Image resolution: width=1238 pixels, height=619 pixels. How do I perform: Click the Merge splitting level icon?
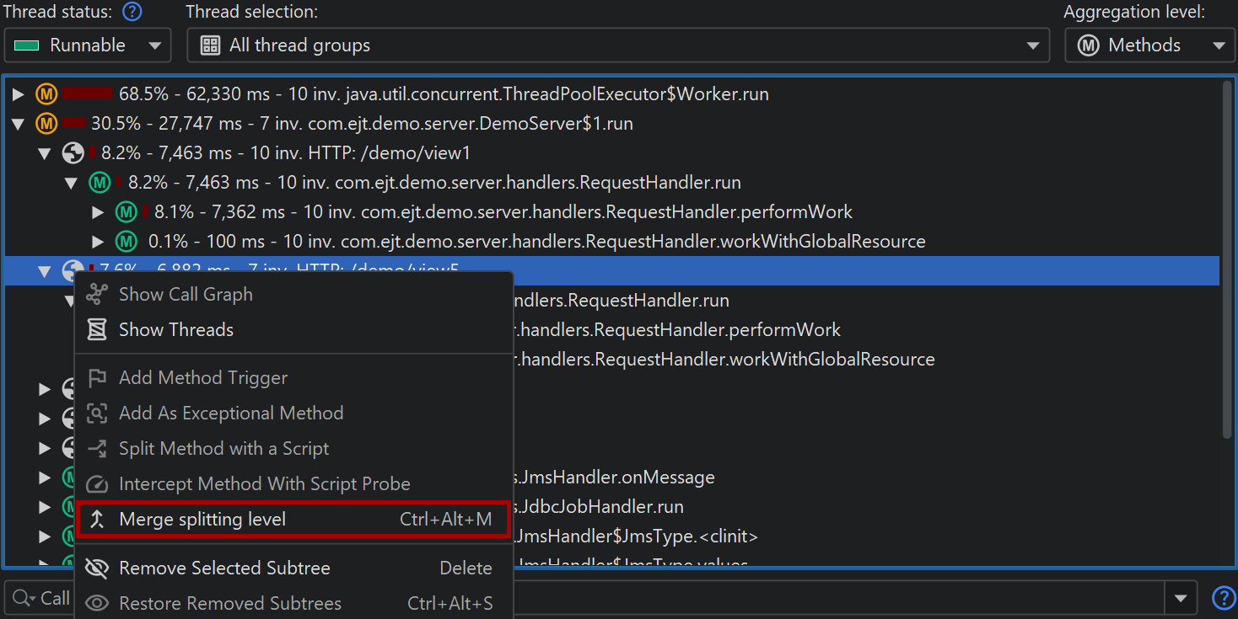(98, 520)
